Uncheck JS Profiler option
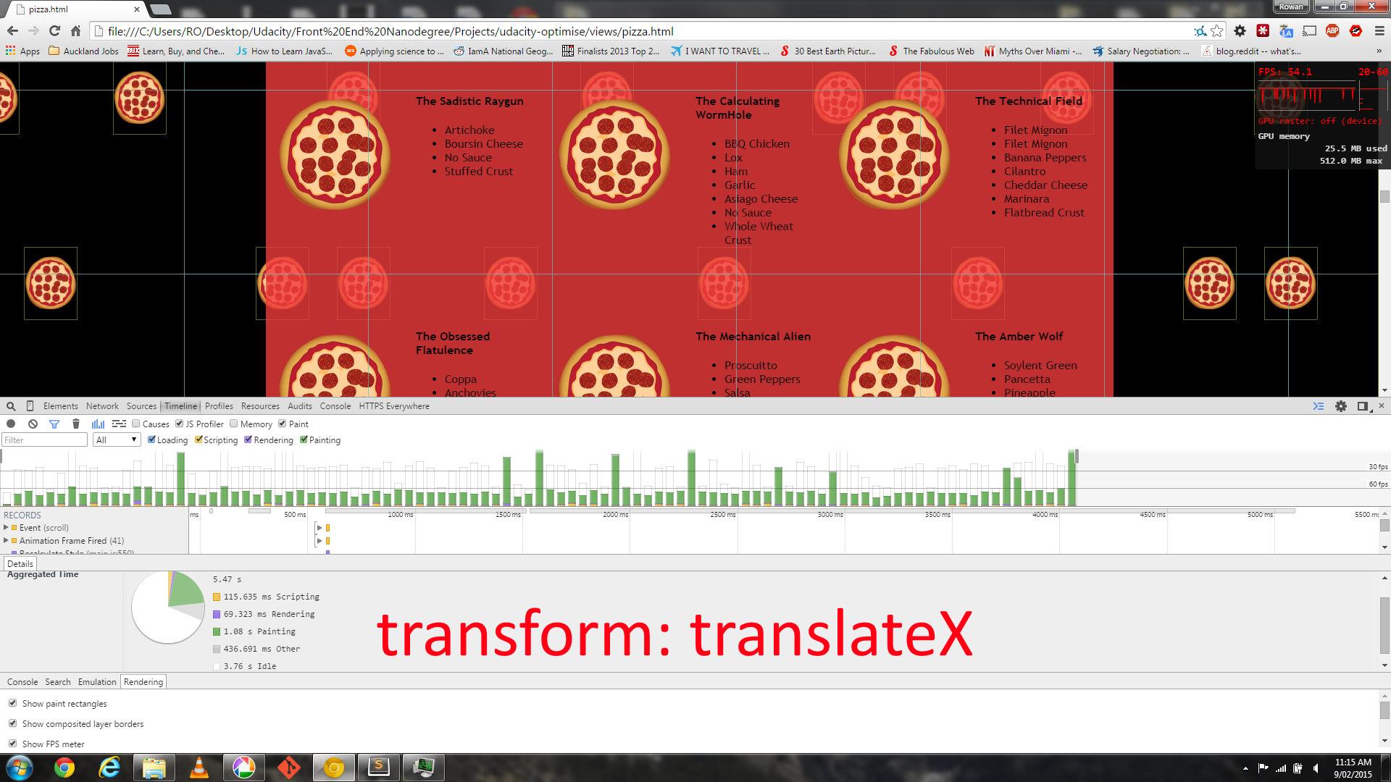 pyautogui.click(x=179, y=424)
